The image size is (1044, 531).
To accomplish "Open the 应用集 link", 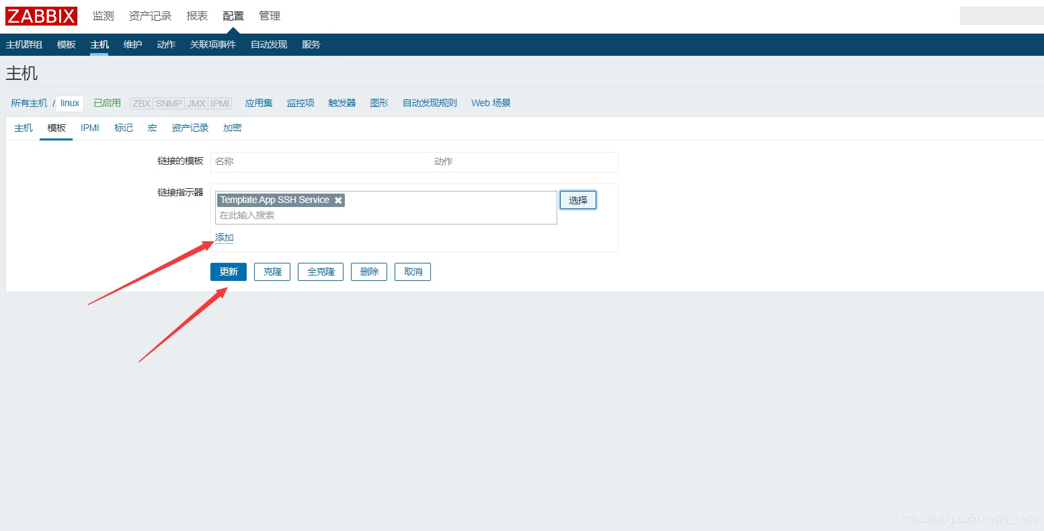I will point(259,103).
